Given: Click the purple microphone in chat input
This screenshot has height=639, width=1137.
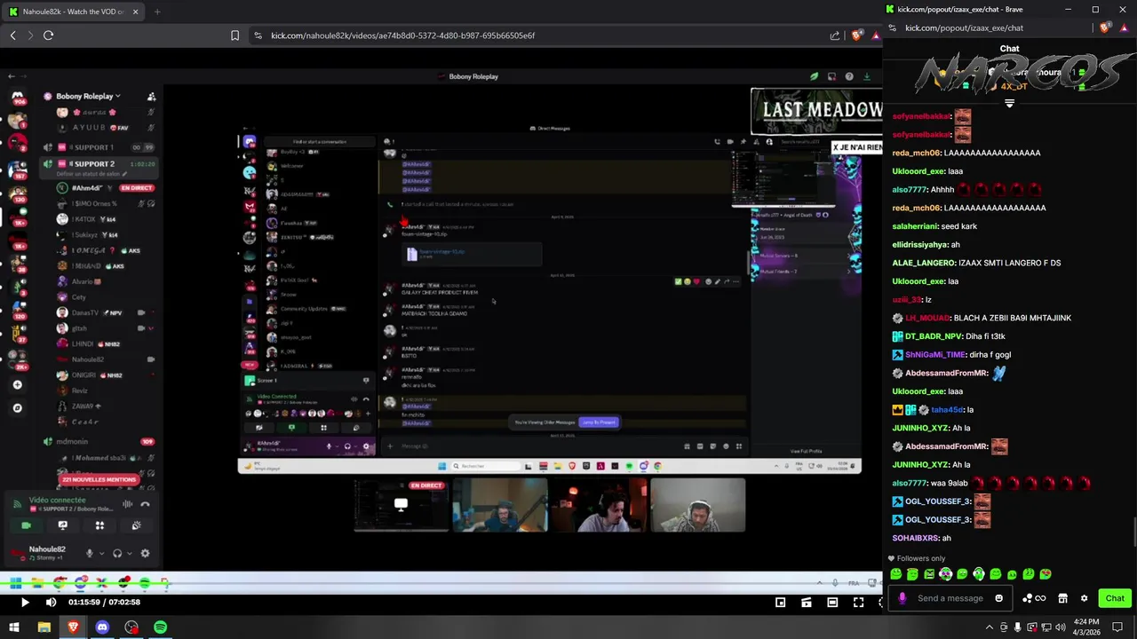Looking at the screenshot, I should click(902, 598).
